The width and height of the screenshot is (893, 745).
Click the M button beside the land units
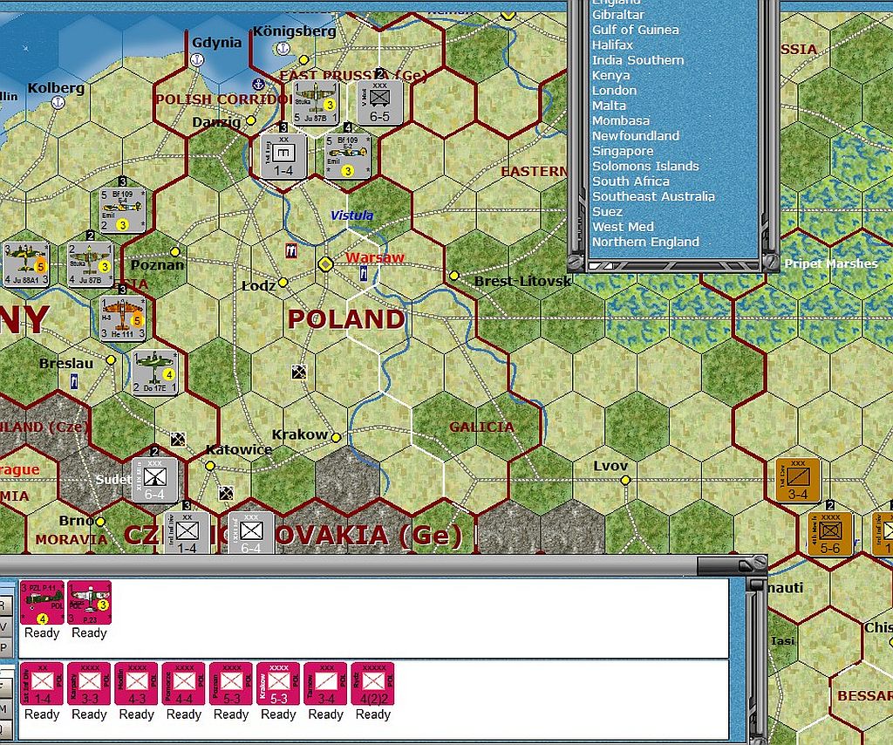[x=5, y=708]
